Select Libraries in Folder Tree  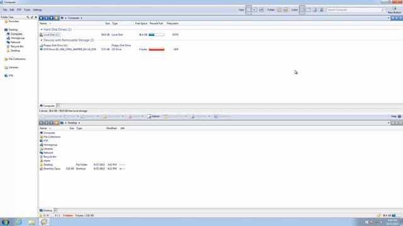[x=11, y=67]
